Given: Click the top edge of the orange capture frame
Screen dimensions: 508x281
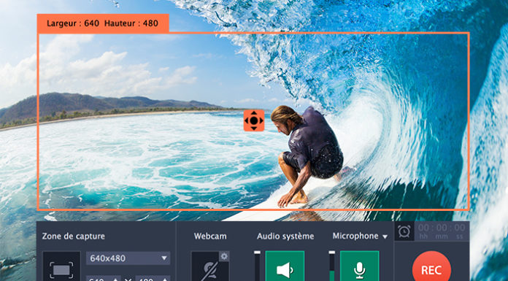Looking at the screenshot, I should pyautogui.click(x=254, y=33).
